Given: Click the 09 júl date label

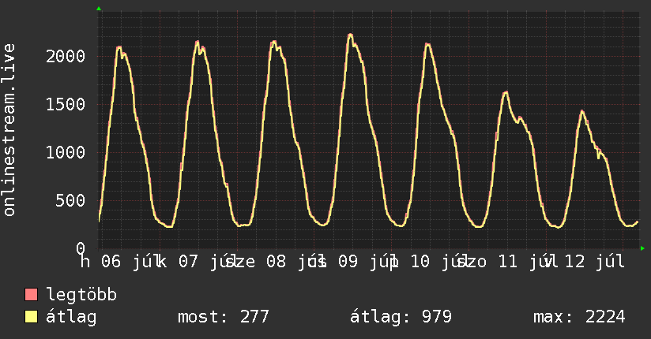Looking at the screenshot, I should point(367,262).
